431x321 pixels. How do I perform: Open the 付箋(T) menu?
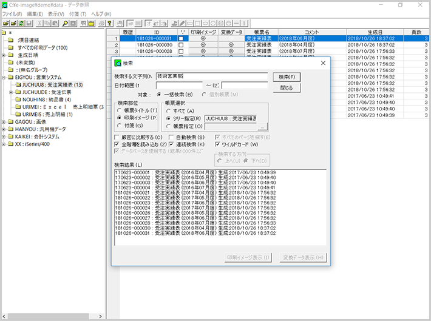78,13
